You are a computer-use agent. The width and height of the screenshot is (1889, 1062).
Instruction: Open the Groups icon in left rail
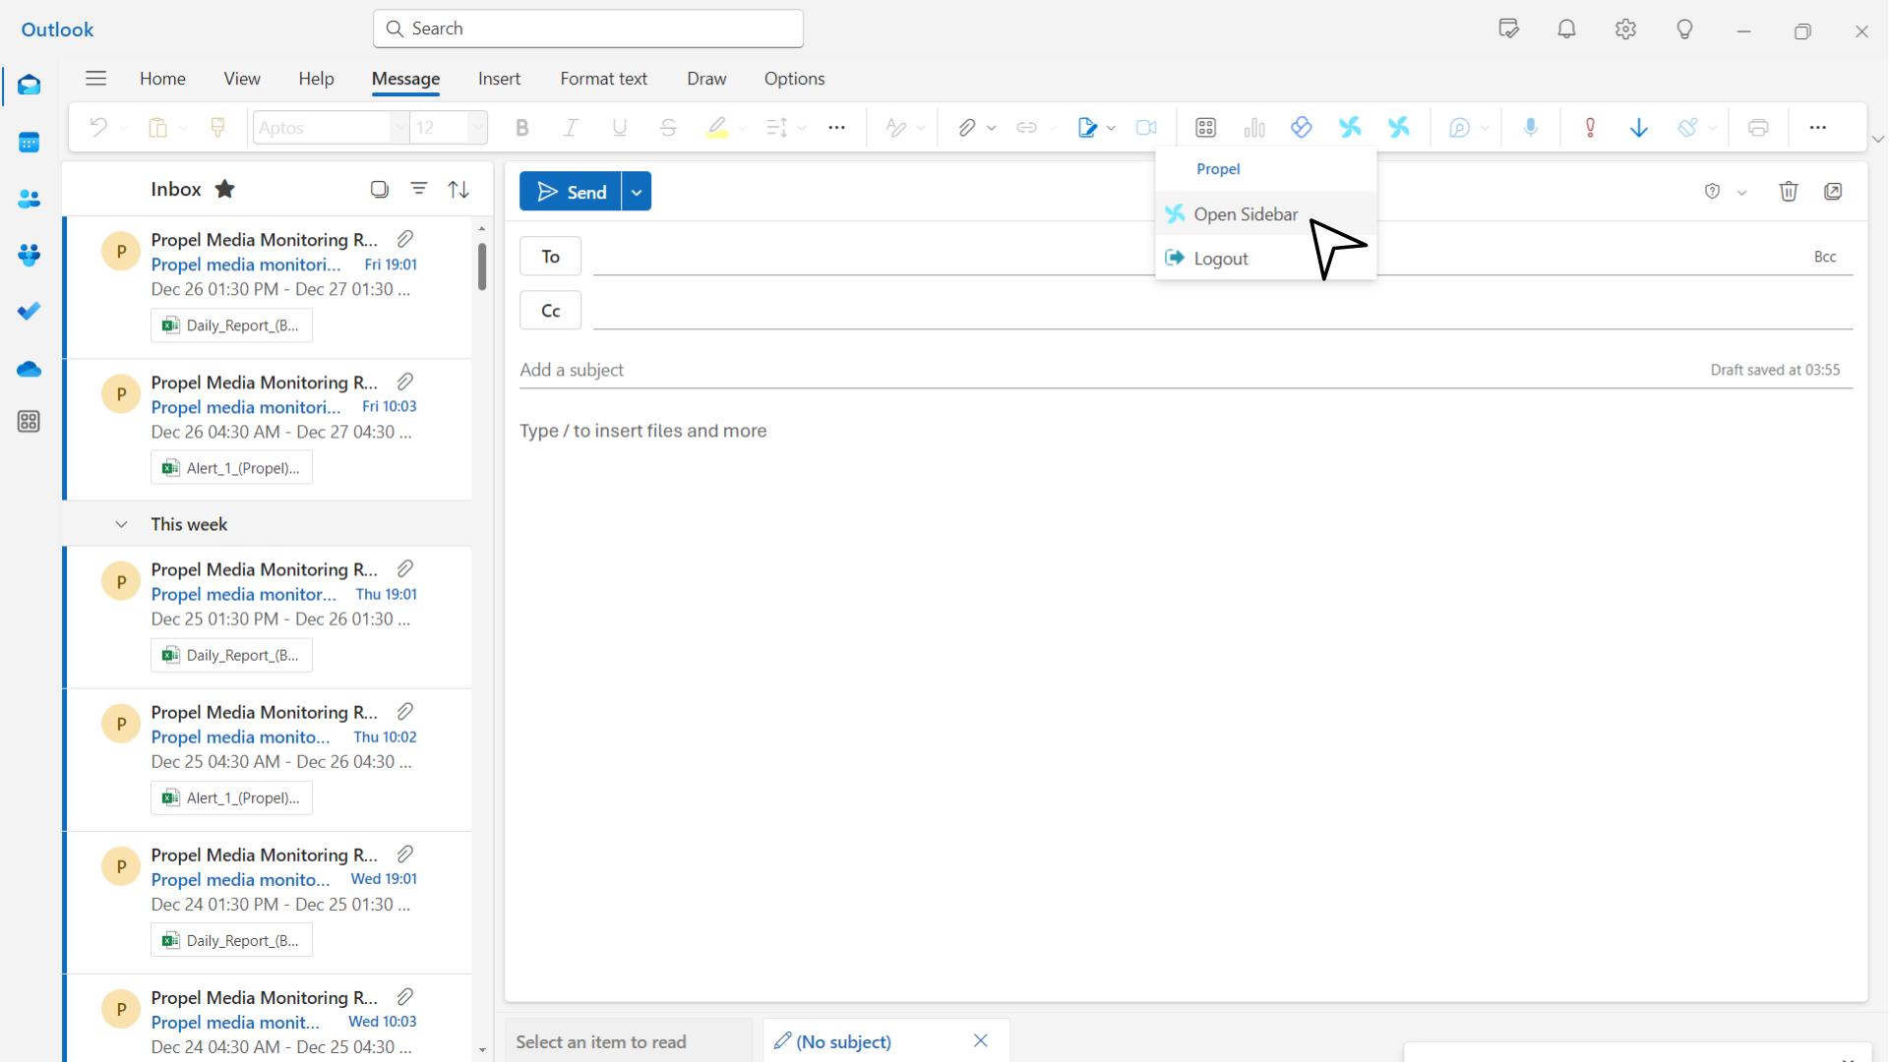[29, 255]
